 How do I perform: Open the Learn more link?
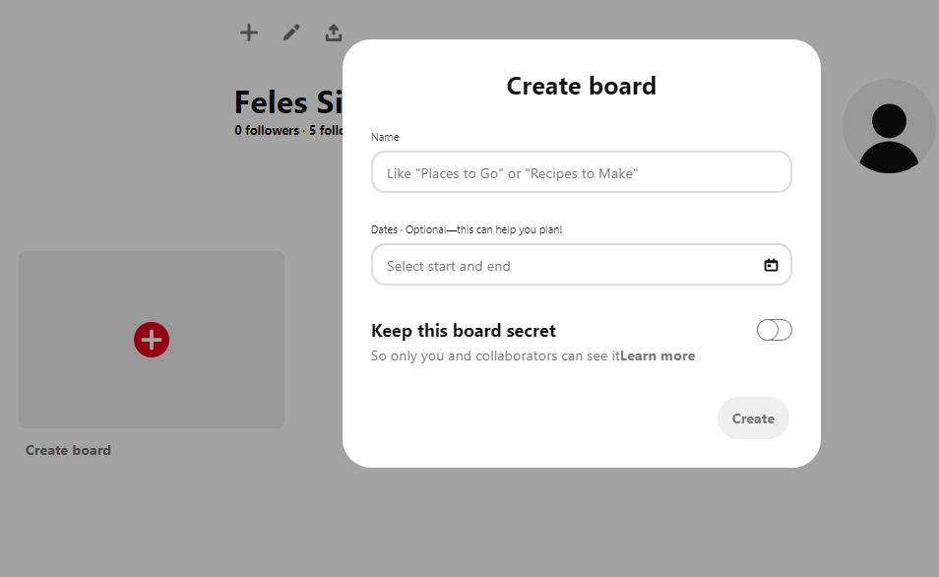657,355
